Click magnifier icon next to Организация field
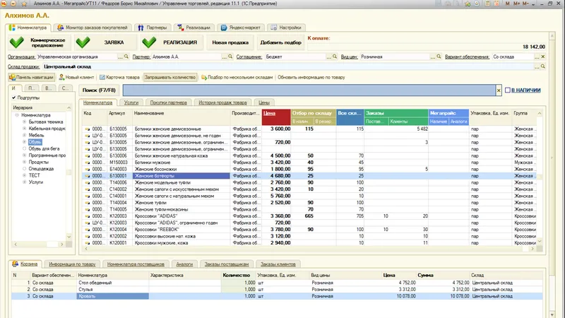 [126, 57]
